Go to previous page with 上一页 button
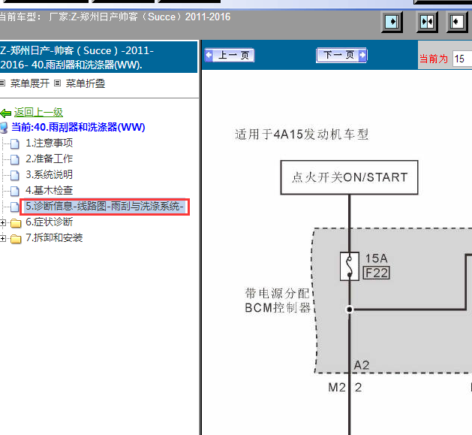Viewport: 472px width, 435px height. [230, 56]
